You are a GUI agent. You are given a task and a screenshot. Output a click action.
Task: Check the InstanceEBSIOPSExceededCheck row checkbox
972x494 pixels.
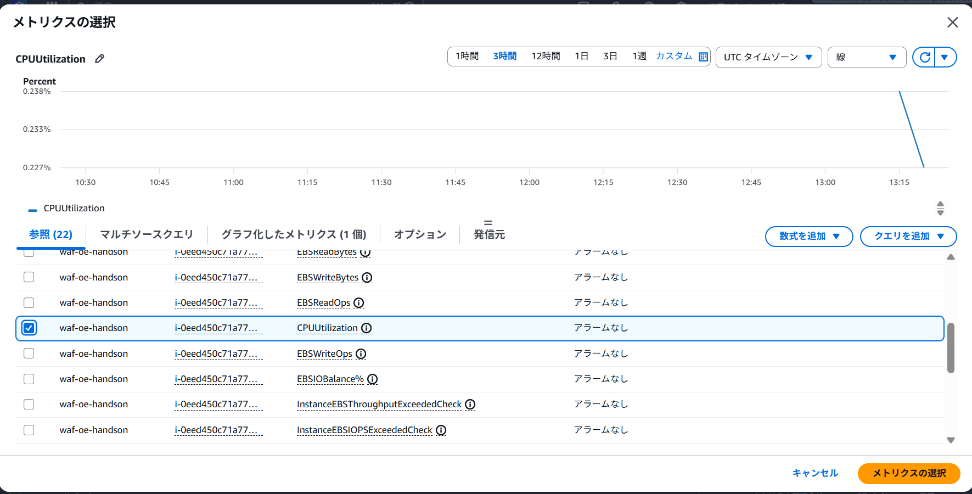[29, 430]
